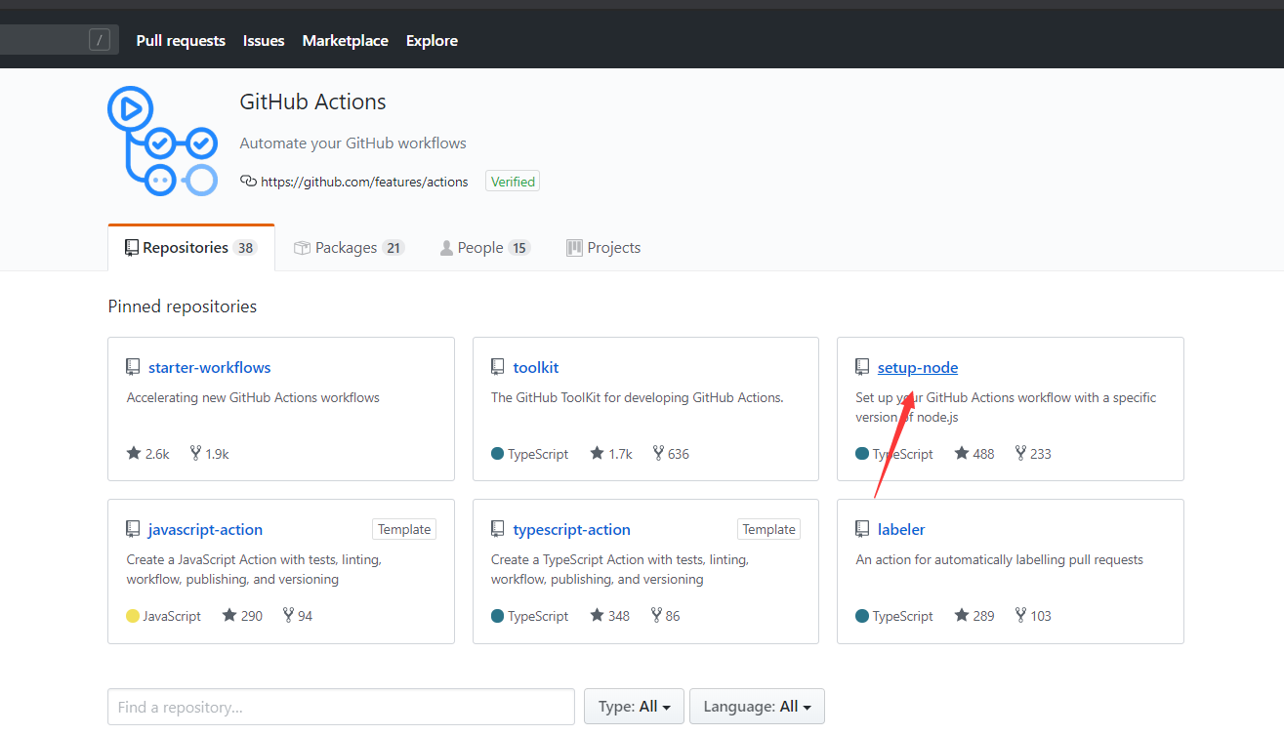The width and height of the screenshot is (1284, 735).
Task: Click the fork icon on javascript-action card
Action: 288,615
